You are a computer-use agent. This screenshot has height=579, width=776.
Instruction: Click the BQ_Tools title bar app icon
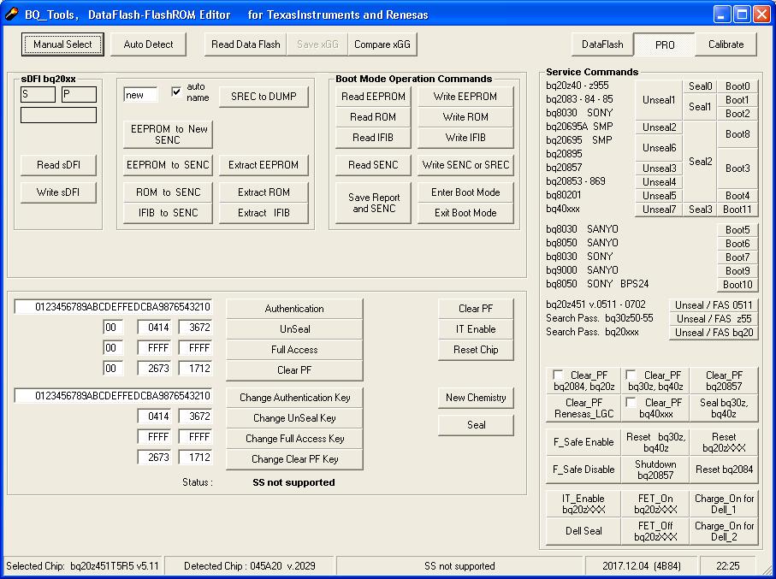point(12,14)
